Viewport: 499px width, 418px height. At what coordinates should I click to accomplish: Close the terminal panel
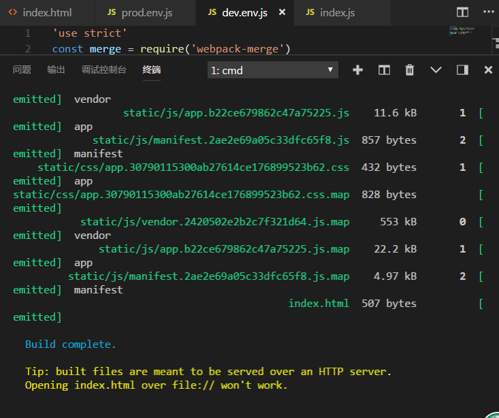click(x=488, y=70)
